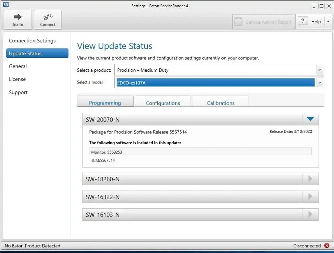The image size is (334, 253).
Task: Collapse the SW-20070-N section arrow
Action: pyautogui.click(x=310, y=119)
